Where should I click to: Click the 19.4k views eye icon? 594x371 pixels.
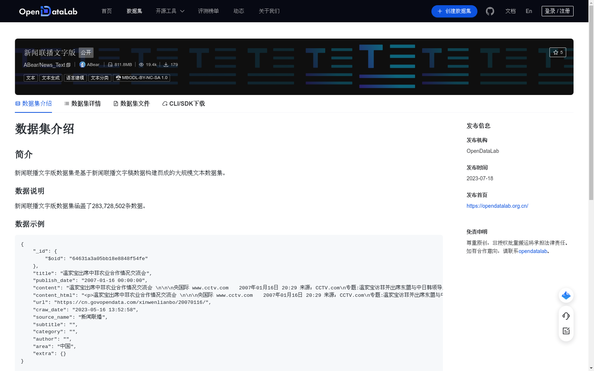[141, 65]
